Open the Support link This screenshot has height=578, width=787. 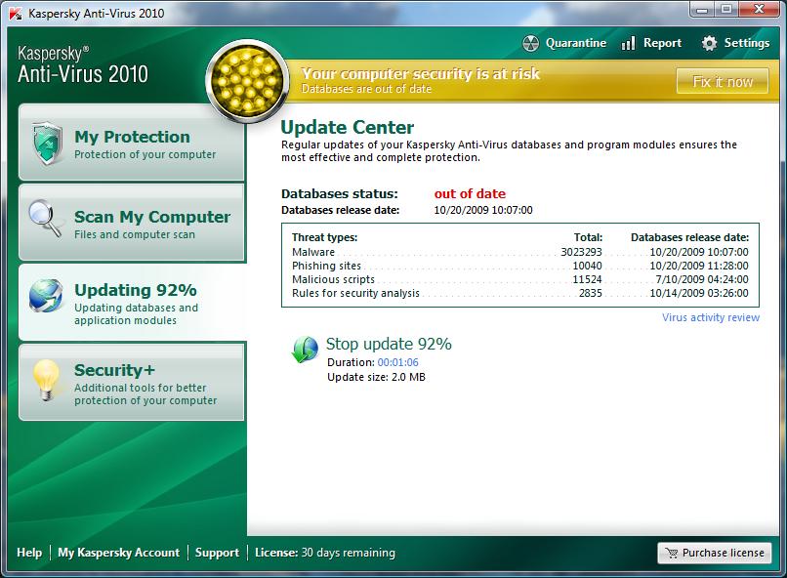point(217,553)
